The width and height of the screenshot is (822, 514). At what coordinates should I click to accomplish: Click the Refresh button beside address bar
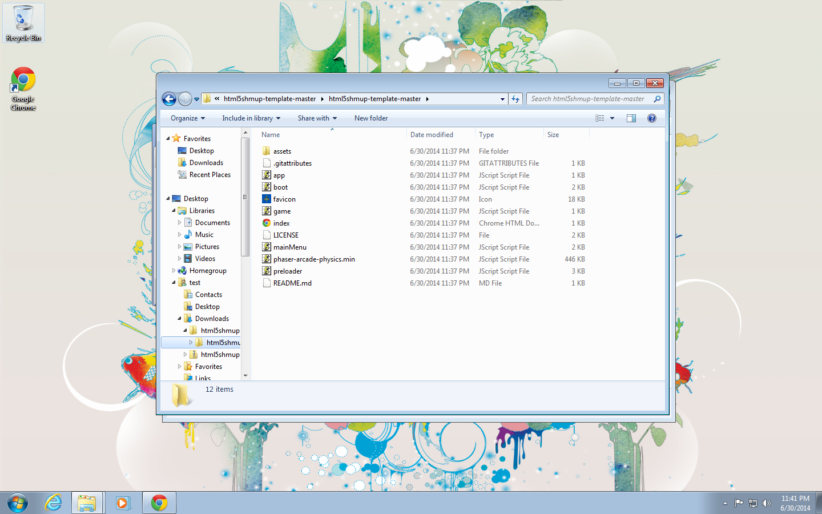tap(515, 99)
